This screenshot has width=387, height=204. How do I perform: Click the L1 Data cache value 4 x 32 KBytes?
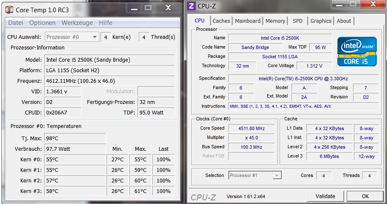click(x=329, y=128)
